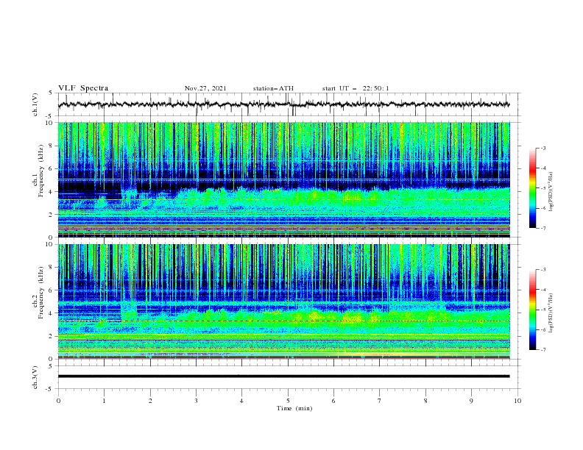583x450 pixels.
Task: Click the 'Time (min)' axis title
Action: pos(294,408)
